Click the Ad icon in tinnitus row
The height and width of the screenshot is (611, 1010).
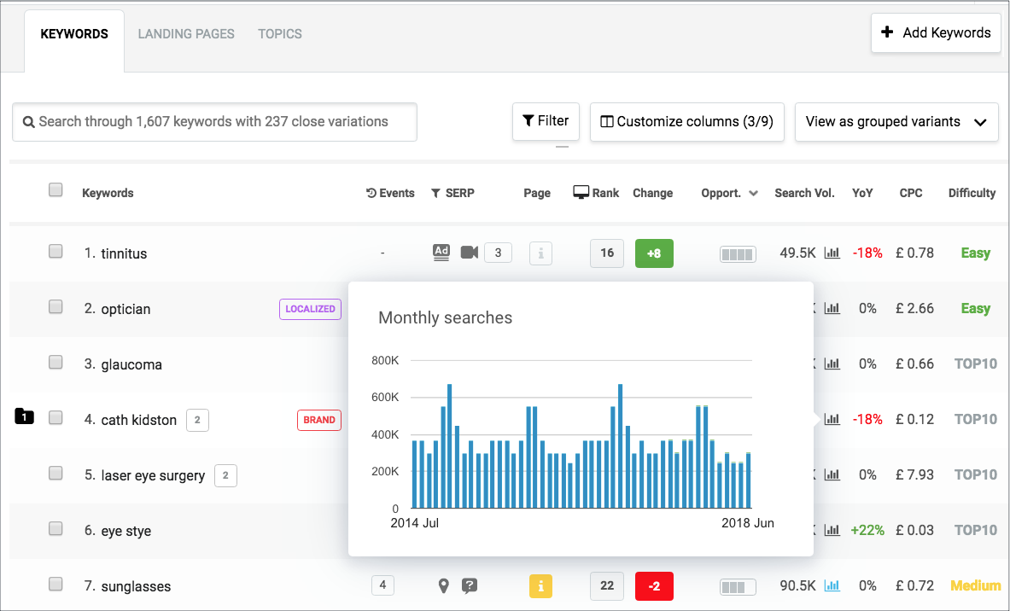441,253
